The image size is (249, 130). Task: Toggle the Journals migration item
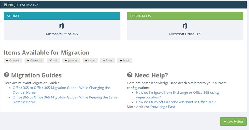click(x=71, y=61)
